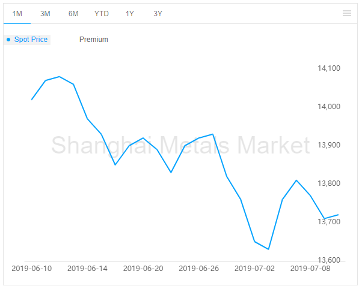362x289 pixels.
Task: Click the chart line's lowest point near 2019-07-03
Action: [x=269, y=249]
